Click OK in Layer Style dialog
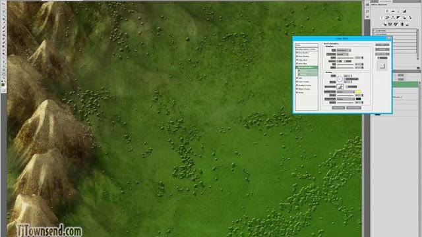The width and height of the screenshot is (422, 237). [382, 45]
